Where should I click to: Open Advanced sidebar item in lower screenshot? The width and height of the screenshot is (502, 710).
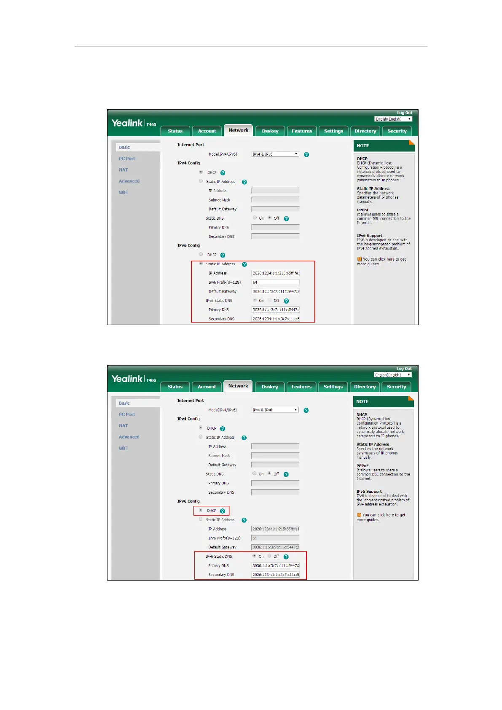tap(129, 437)
